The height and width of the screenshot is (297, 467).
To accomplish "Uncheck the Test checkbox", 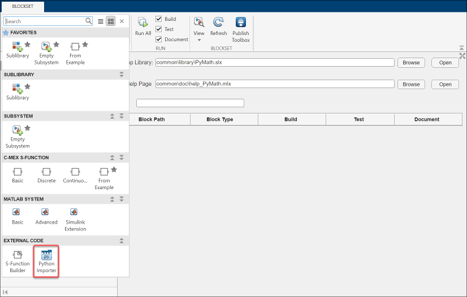I will coord(159,29).
